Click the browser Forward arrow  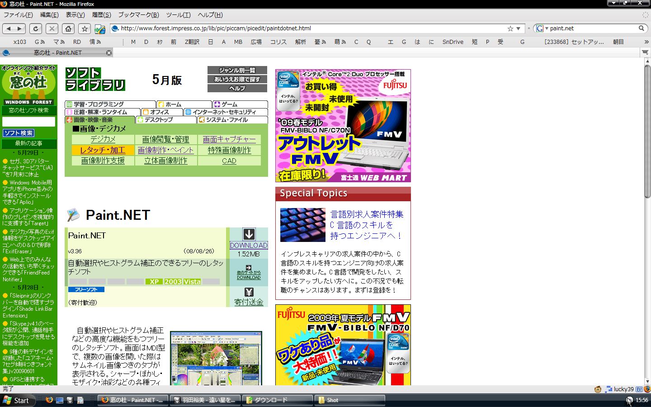click(x=19, y=28)
